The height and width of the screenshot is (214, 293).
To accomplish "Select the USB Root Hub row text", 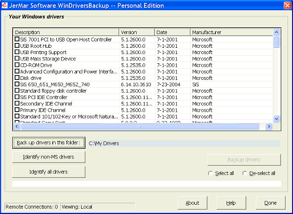I will (36, 46).
